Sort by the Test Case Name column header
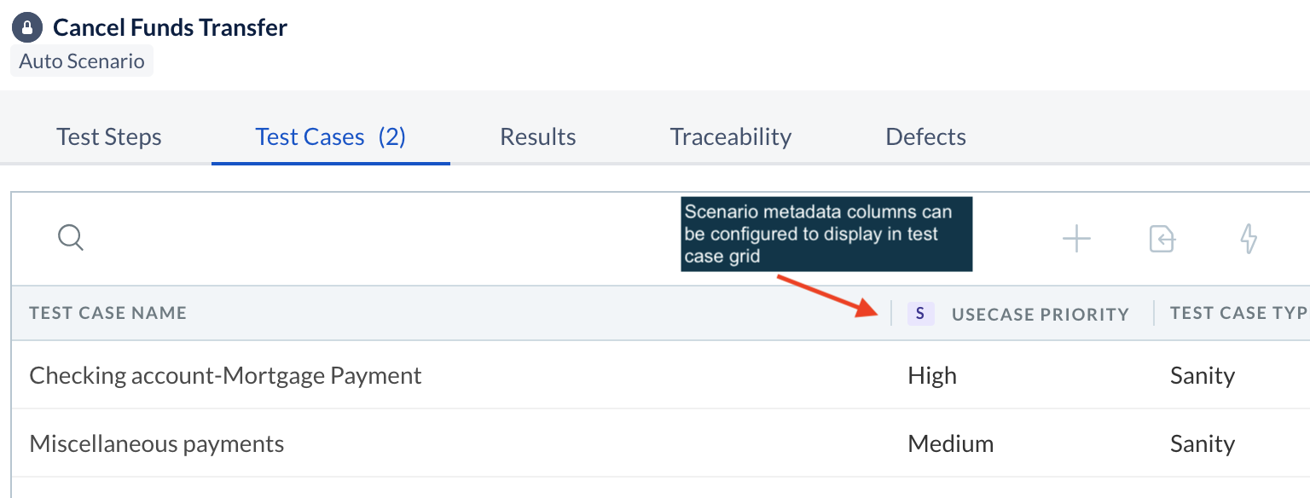 (107, 313)
